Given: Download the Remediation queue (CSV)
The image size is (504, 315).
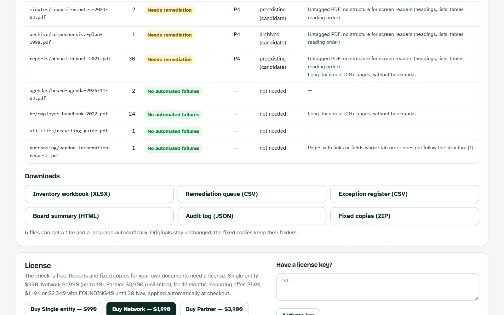Looking at the screenshot, I should tap(252, 194).
